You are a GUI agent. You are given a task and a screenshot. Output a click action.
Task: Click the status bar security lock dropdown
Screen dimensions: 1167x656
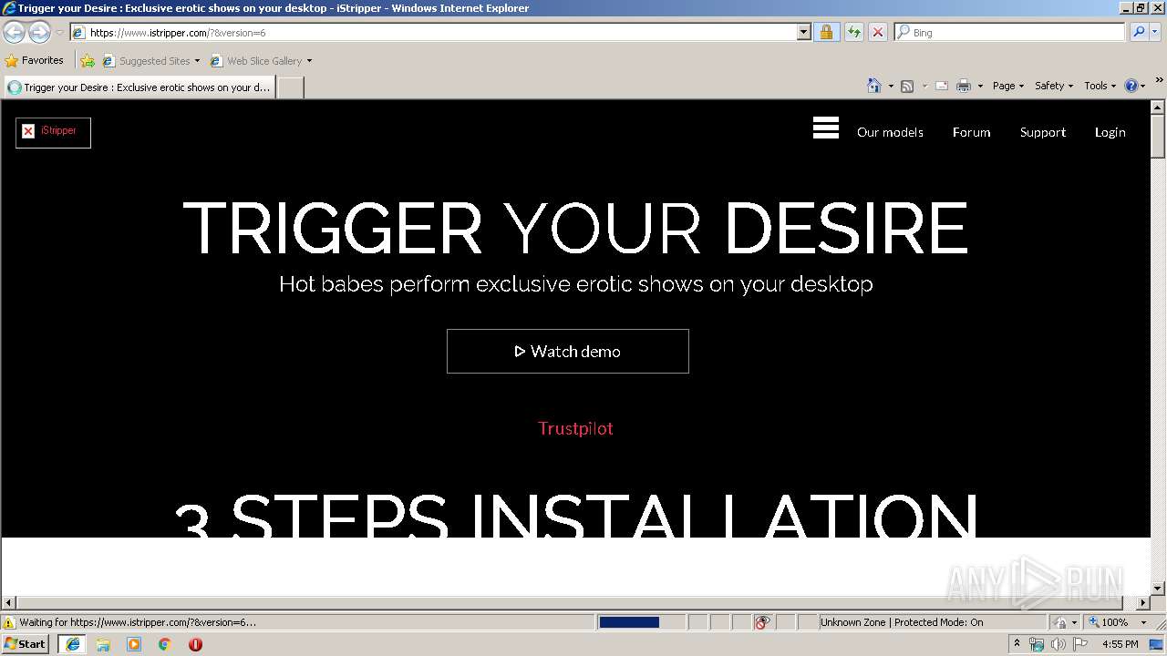[x=1065, y=622]
